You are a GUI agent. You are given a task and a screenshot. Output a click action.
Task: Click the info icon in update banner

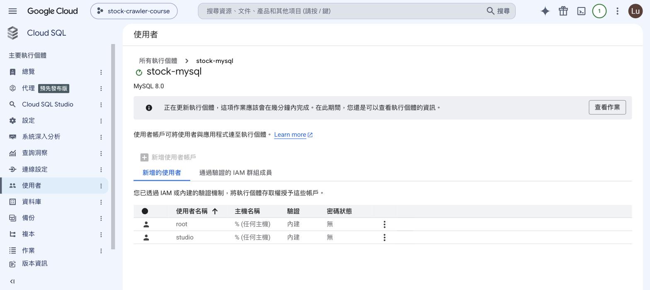(149, 108)
